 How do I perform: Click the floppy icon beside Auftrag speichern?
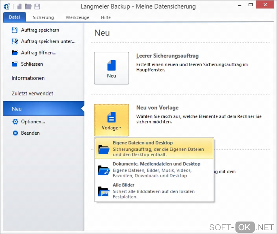pyautogui.click(x=14, y=30)
